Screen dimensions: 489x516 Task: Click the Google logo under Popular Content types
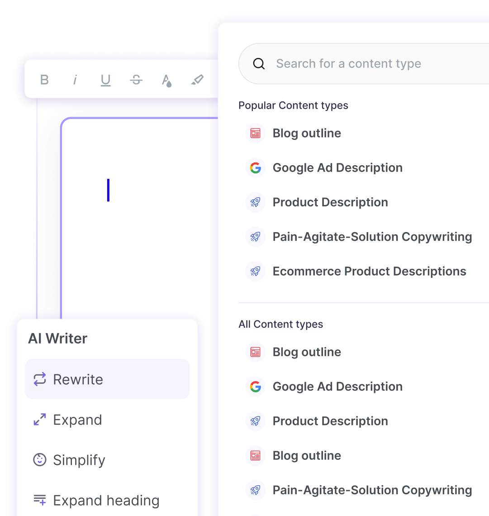coord(256,168)
